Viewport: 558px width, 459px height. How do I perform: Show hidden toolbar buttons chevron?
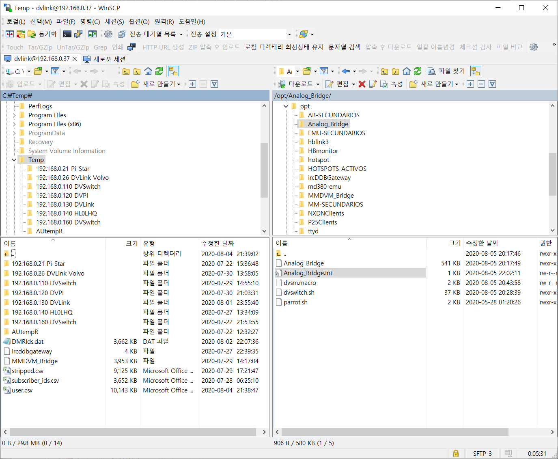coord(554,45)
